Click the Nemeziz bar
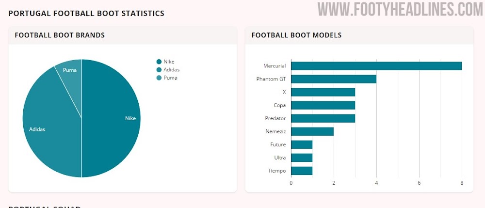Image resolution: width=485 pixels, height=208 pixels. click(x=312, y=131)
